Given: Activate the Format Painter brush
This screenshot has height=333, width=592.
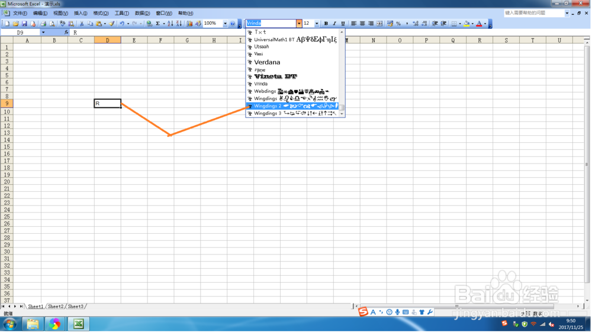Looking at the screenshot, I should (x=112, y=24).
